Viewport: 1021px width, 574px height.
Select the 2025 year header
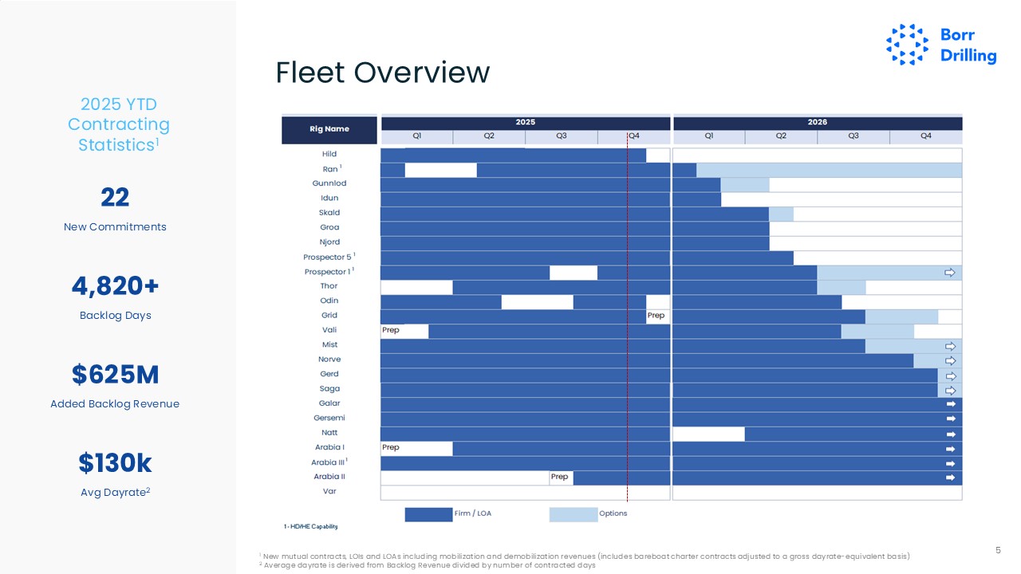[525, 123]
